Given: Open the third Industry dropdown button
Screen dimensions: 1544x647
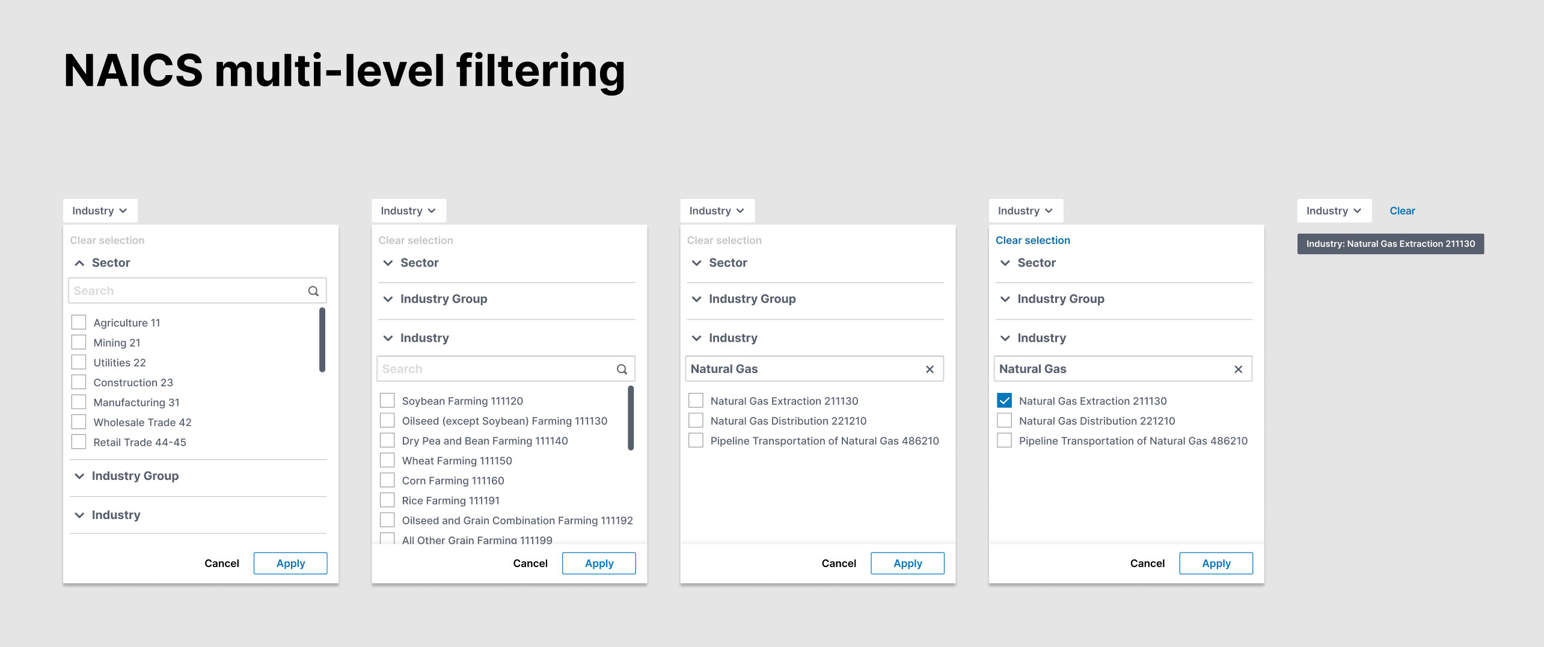Looking at the screenshot, I should 717,211.
